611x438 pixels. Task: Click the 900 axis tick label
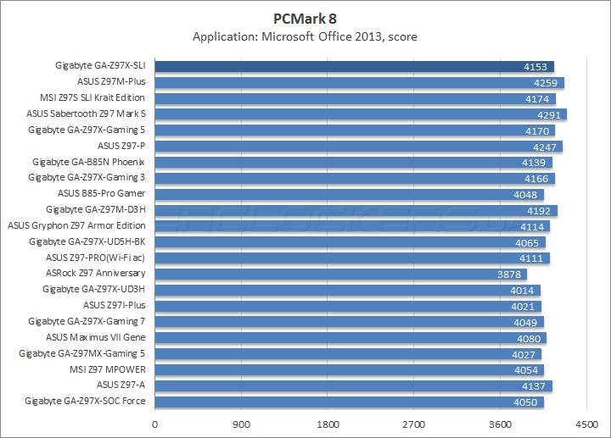pyautogui.click(x=241, y=424)
